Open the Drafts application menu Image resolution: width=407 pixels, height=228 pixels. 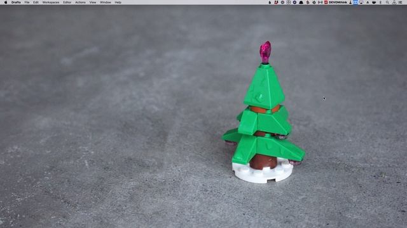(16, 3)
